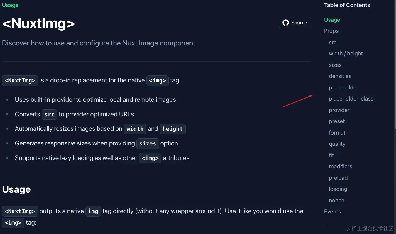396x234 pixels.
Task: Jump to densities prop section
Action: pyautogui.click(x=340, y=76)
